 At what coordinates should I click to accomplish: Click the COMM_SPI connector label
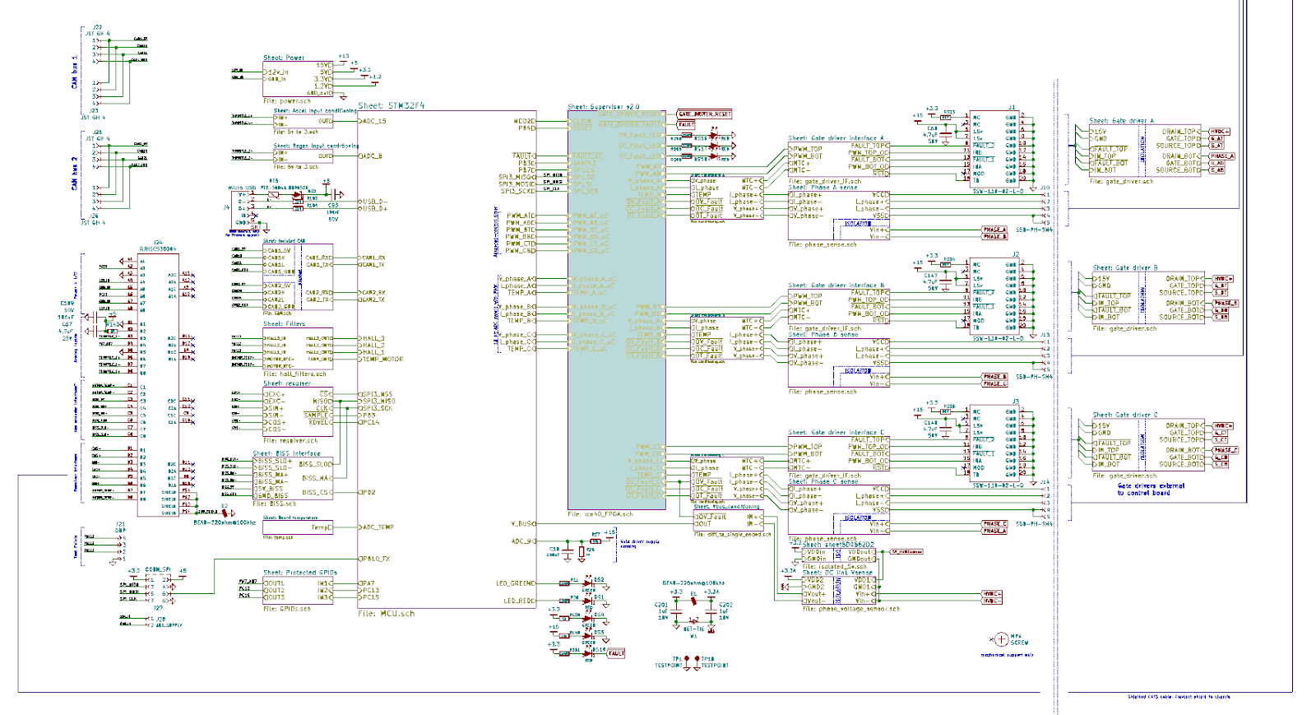pyautogui.click(x=159, y=569)
